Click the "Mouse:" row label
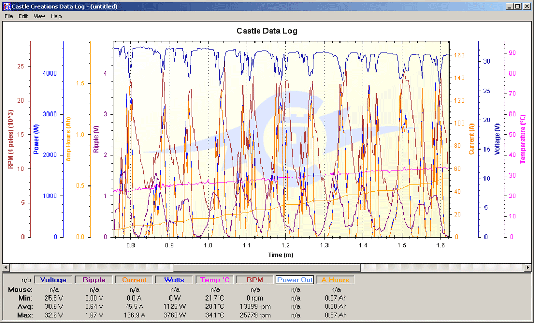534x323 pixels. (20, 290)
